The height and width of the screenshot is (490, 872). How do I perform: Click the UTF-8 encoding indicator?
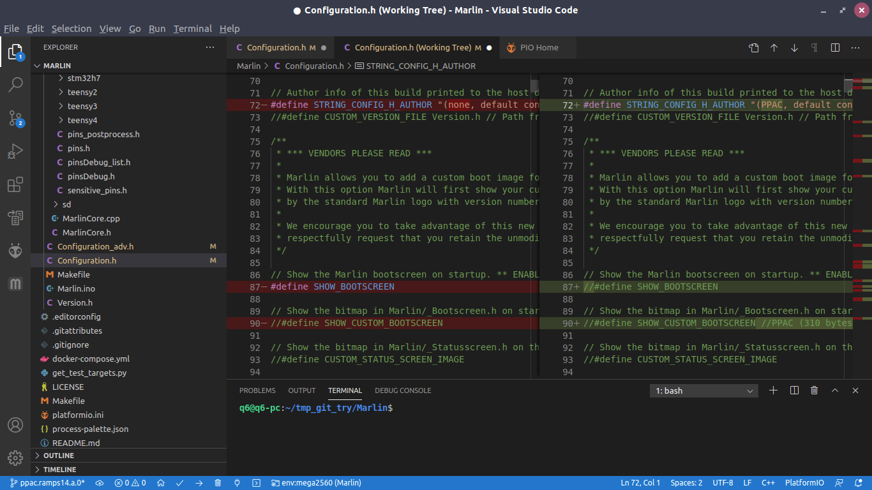723,483
